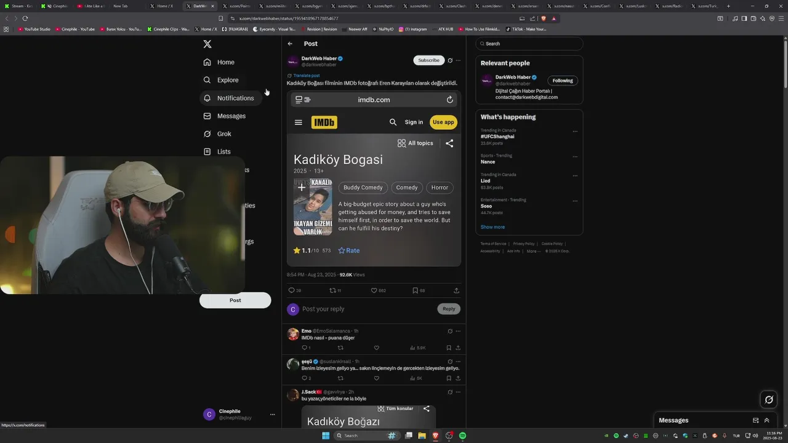Bookmark Emo's reply
This screenshot has height=443, width=788.
coord(449,348)
